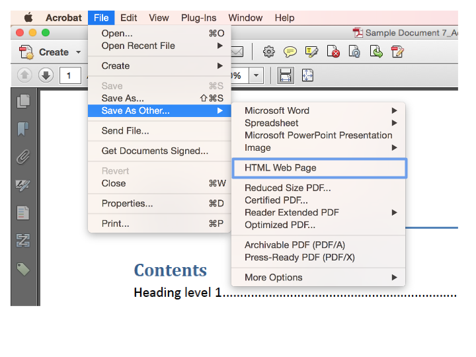Image resolution: width=476 pixels, height=357 pixels.
Task: Open the zoom percentage dropdown
Action: point(256,75)
